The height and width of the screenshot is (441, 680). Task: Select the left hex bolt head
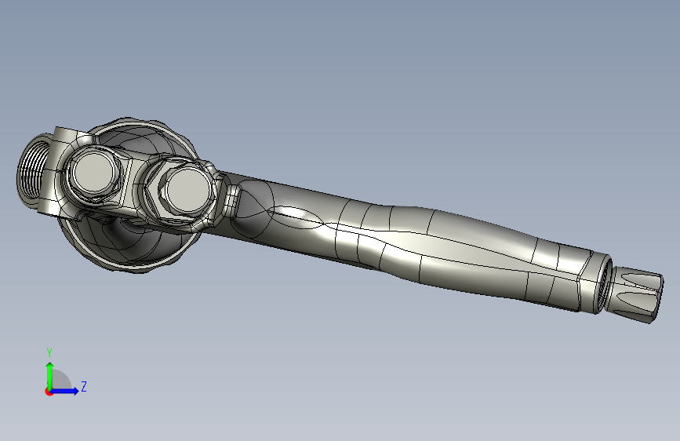(93, 173)
